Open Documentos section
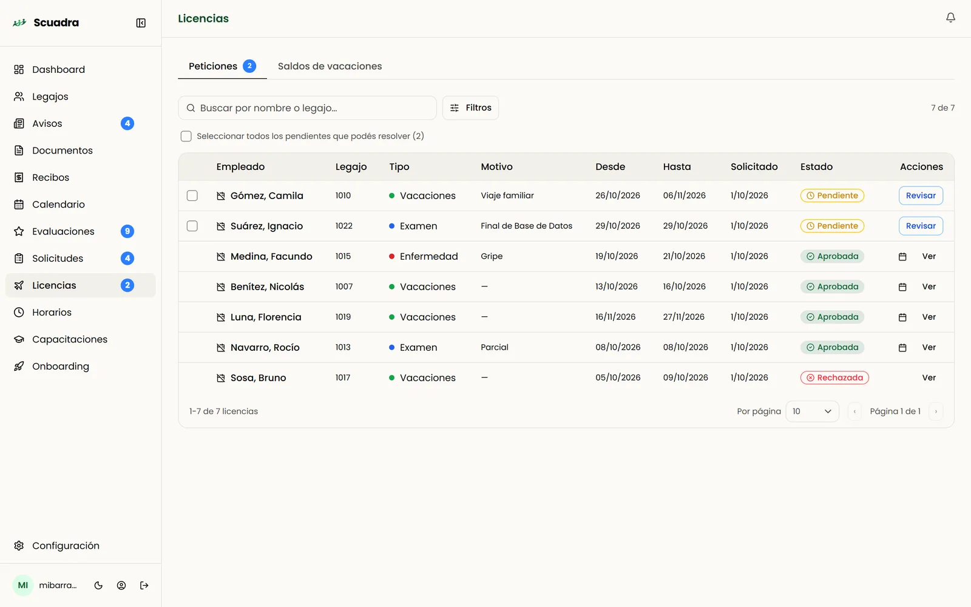This screenshot has width=971, height=607. (80, 151)
